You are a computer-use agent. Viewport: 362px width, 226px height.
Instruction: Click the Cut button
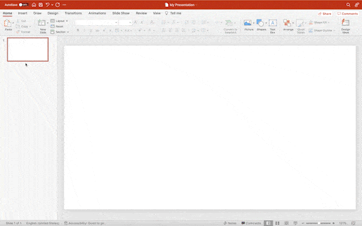point(21,21)
